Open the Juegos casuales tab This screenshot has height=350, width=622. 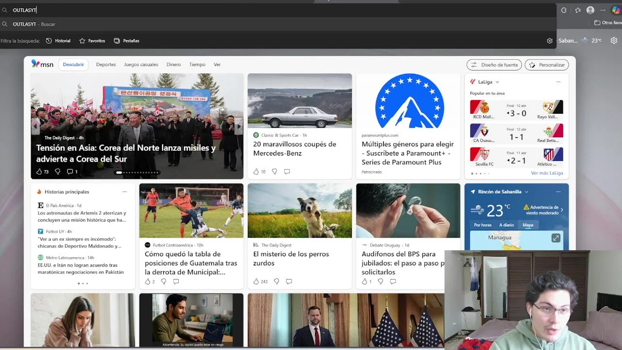(141, 65)
